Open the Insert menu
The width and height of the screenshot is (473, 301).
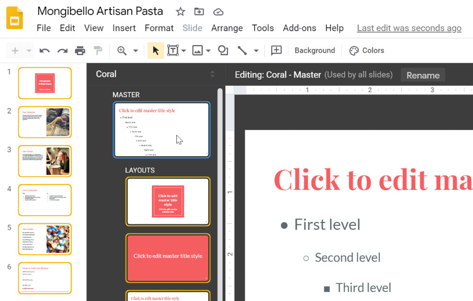[x=124, y=28]
